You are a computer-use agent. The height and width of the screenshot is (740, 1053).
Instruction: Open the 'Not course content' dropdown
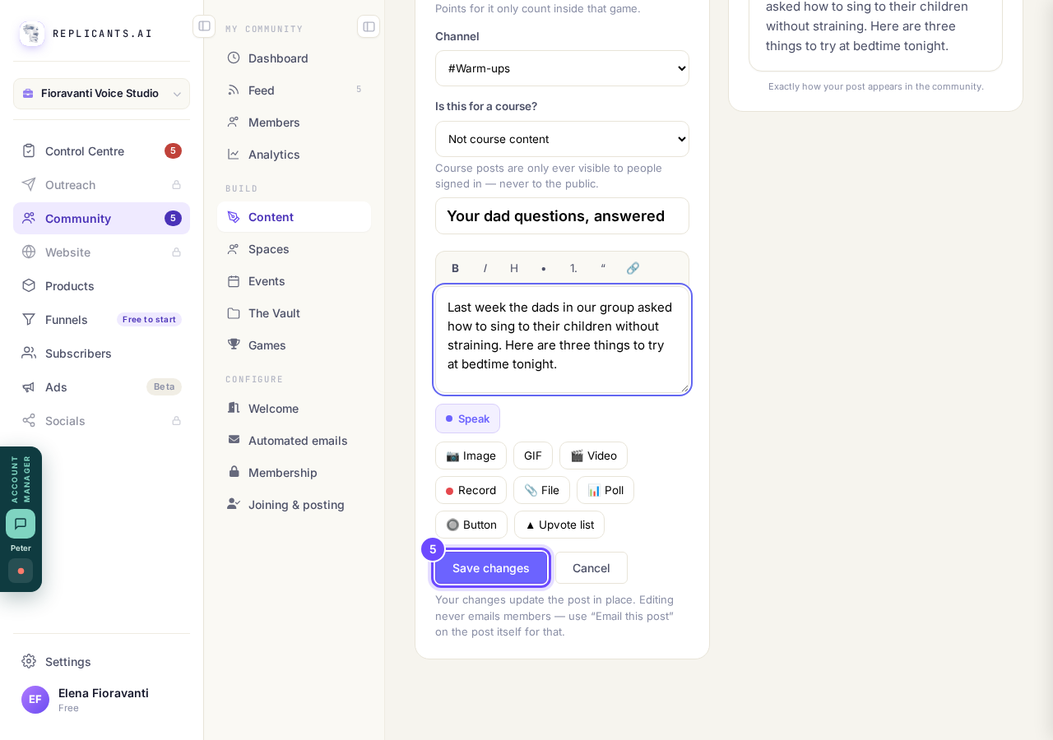tap(562, 139)
